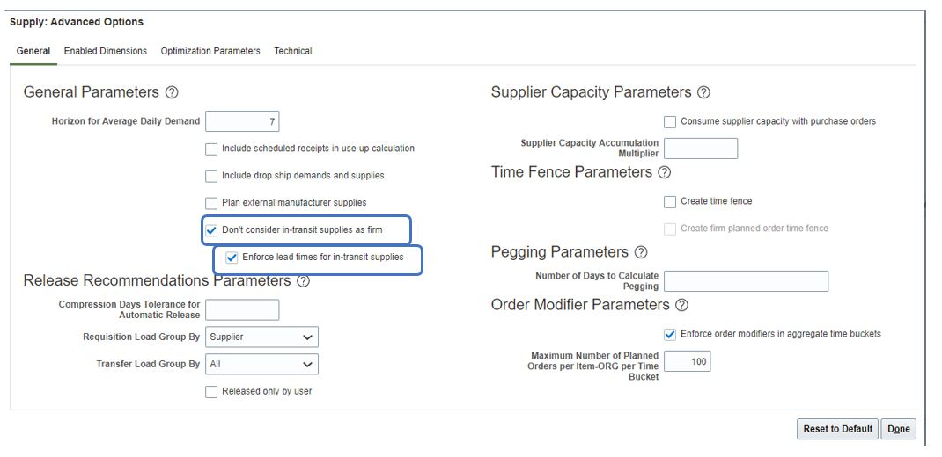Screen dimensions: 942x457
Task: Uncheck Enforce lead times for in-transit supplies
Action: [x=232, y=258]
